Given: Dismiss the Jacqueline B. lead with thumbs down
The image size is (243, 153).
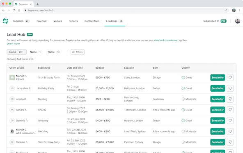Looking at the screenshot, I should pos(230,88).
